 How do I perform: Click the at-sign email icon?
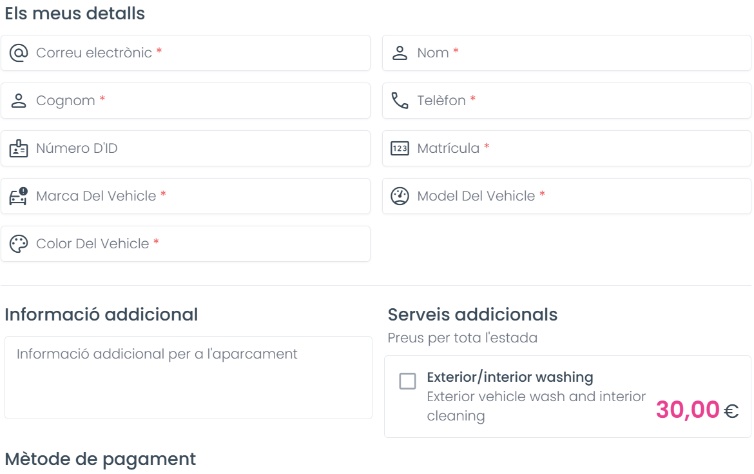tap(19, 53)
